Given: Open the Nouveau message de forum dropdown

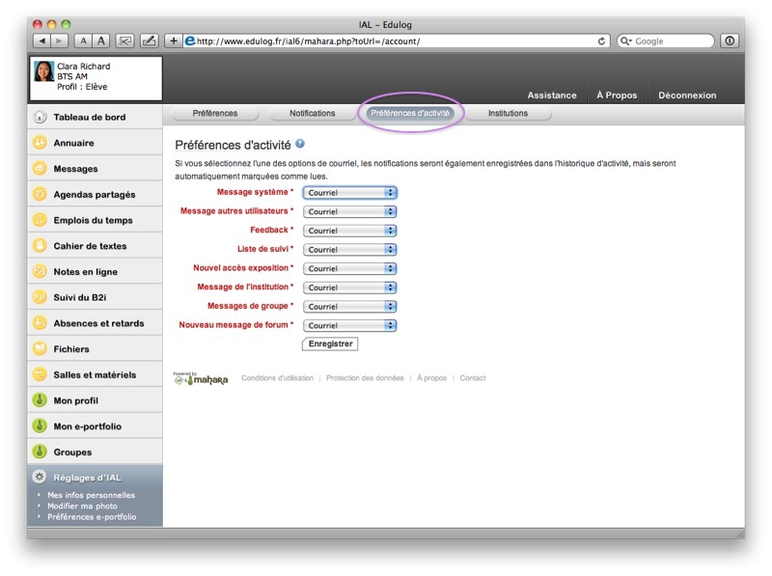Looking at the screenshot, I should (x=349, y=326).
